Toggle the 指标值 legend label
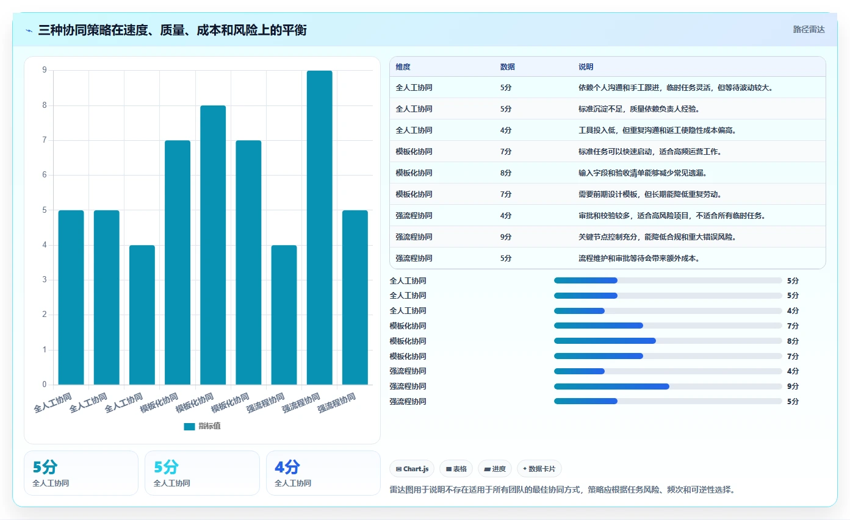This screenshot has width=850, height=520. coord(209,427)
